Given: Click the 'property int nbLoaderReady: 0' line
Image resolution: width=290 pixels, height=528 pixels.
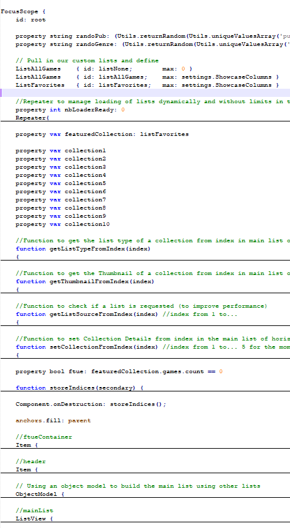Looking at the screenshot, I should tap(70, 110).
